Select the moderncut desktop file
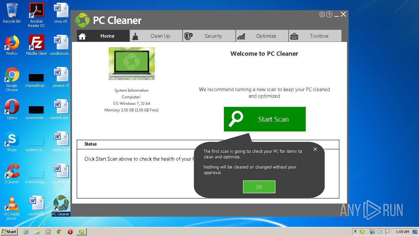 point(36,144)
